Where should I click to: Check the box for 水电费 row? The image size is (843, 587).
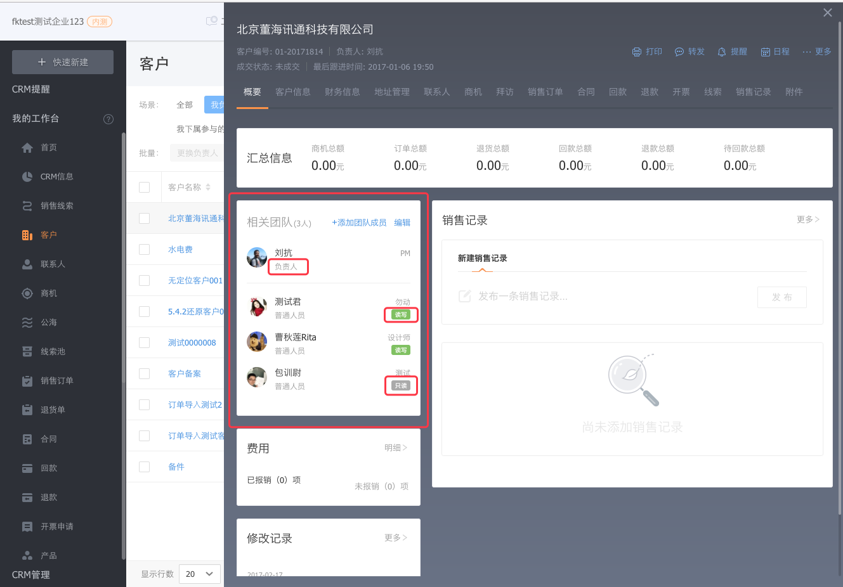point(145,250)
